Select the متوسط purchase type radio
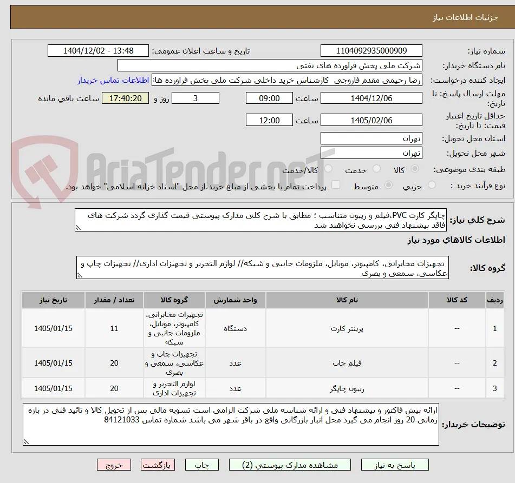Screen dimensions: 515x483 (388, 185)
